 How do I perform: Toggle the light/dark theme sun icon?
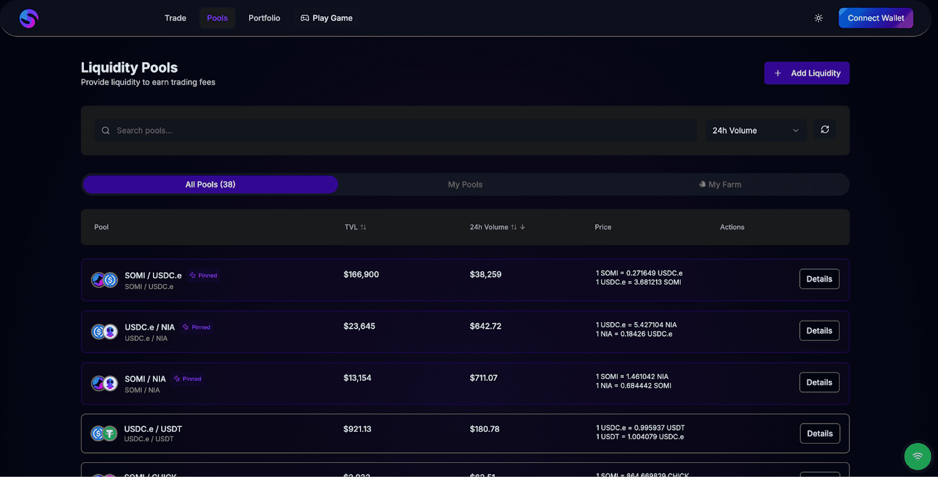pos(818,18)
